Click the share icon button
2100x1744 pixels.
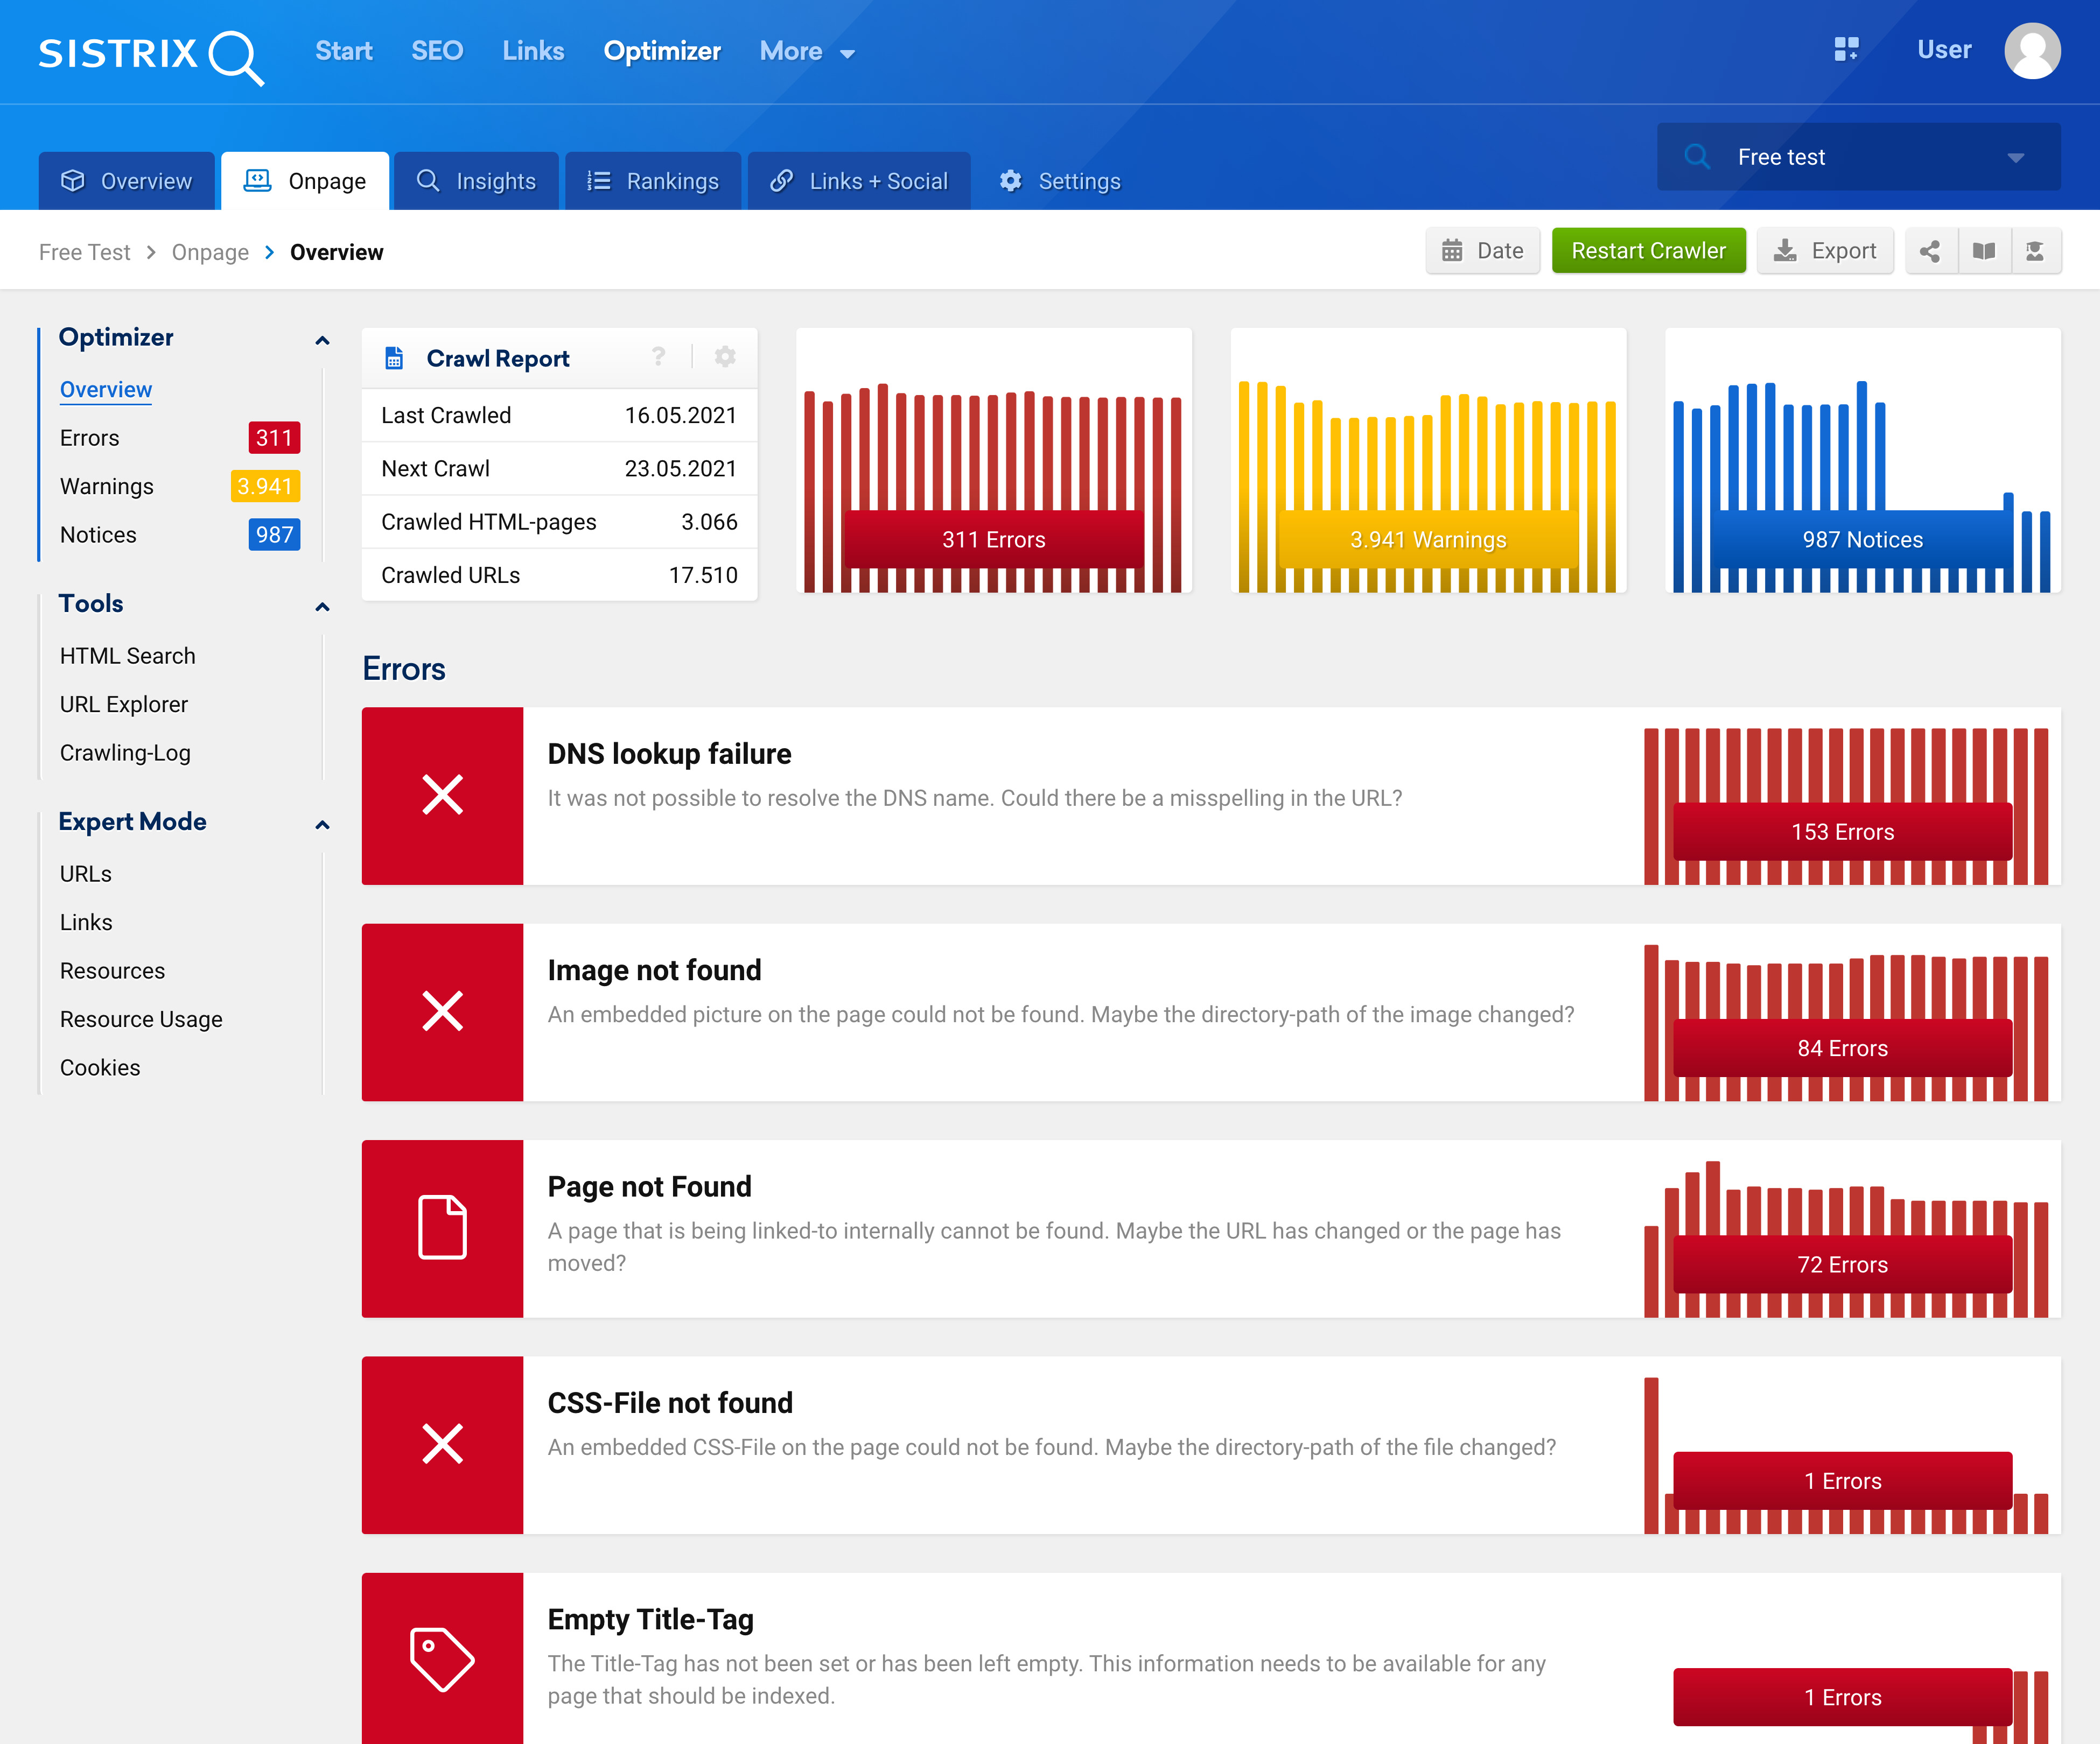(1930, 251)
